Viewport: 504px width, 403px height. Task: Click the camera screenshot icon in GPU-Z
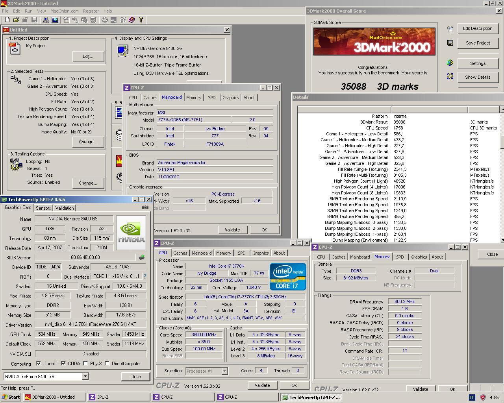coord(145,207)
